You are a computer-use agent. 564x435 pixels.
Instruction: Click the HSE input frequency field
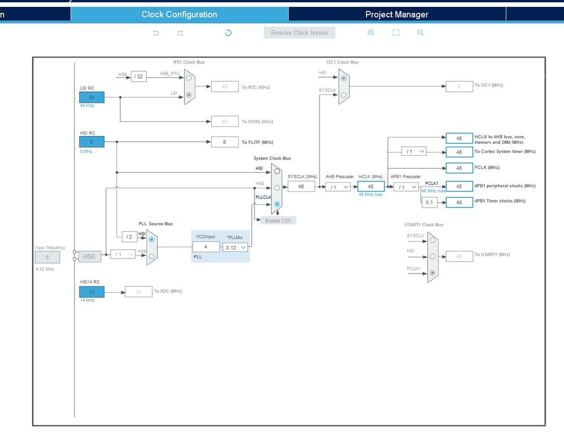click(47, 257)
